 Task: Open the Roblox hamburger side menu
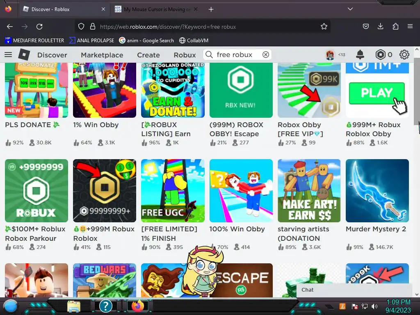coord(8,55)
